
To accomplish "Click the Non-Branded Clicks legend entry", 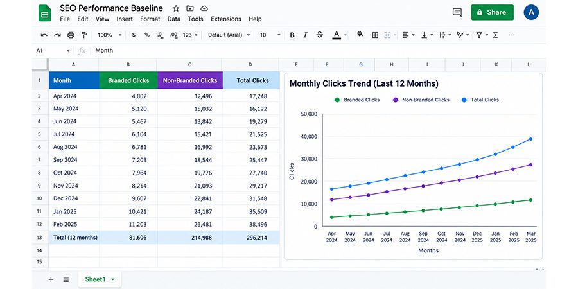I will click(421, 100).
